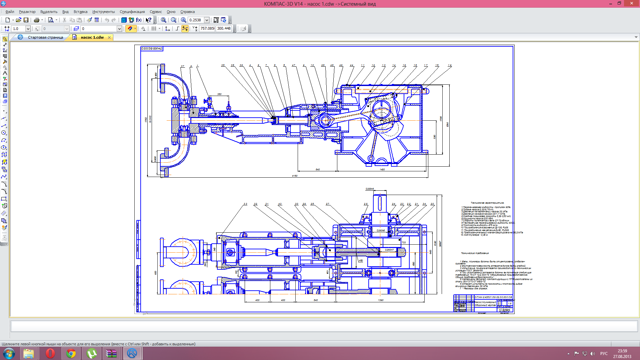The width and height of the screenshot is (640, 360).
Task: Select the circle drawing tool
Action: tap(4, 133)
